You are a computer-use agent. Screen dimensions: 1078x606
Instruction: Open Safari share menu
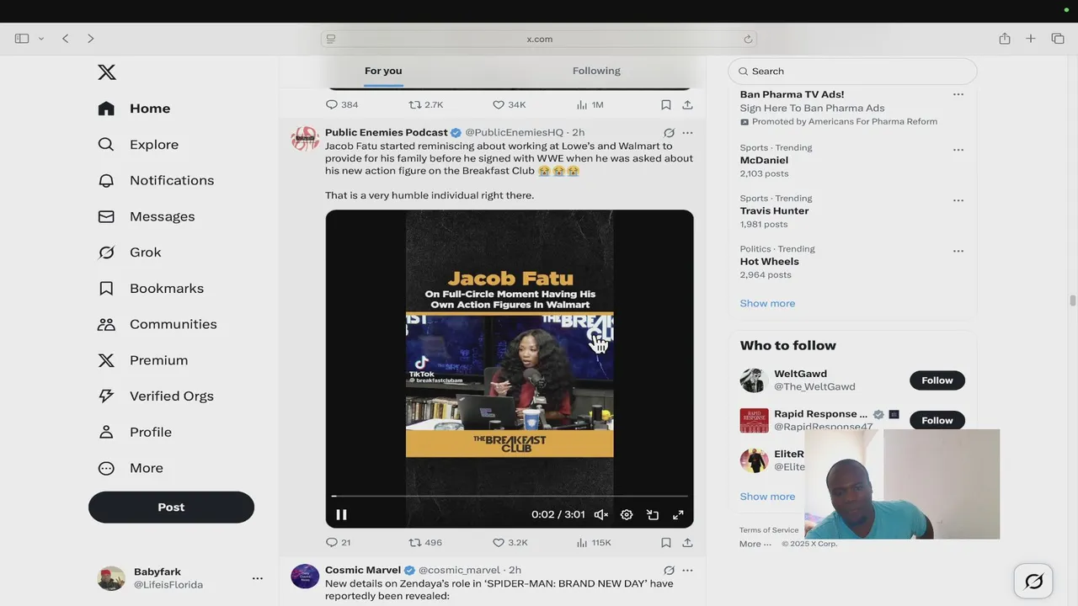(1005, 39)
